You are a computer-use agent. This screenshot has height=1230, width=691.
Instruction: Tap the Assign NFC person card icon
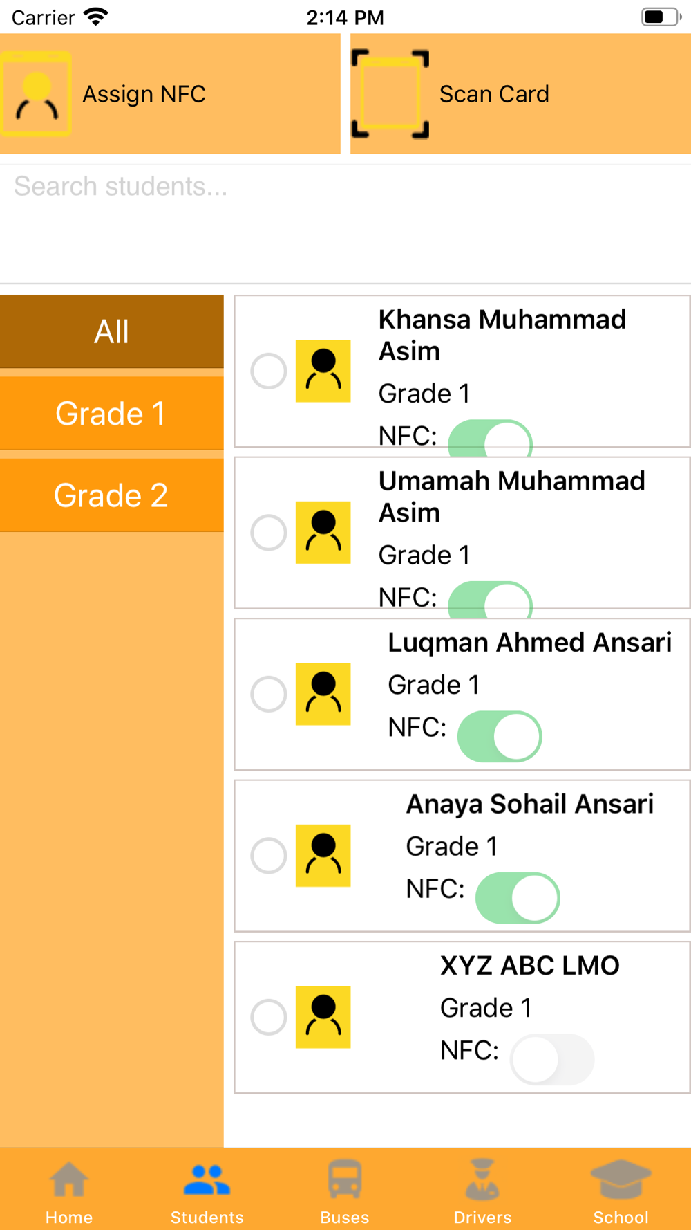pyautogui.click(x=36, y=94)
